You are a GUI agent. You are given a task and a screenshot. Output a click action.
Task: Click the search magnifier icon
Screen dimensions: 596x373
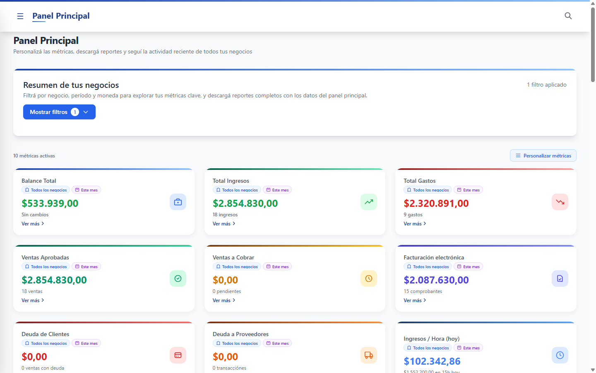(568, 16)
